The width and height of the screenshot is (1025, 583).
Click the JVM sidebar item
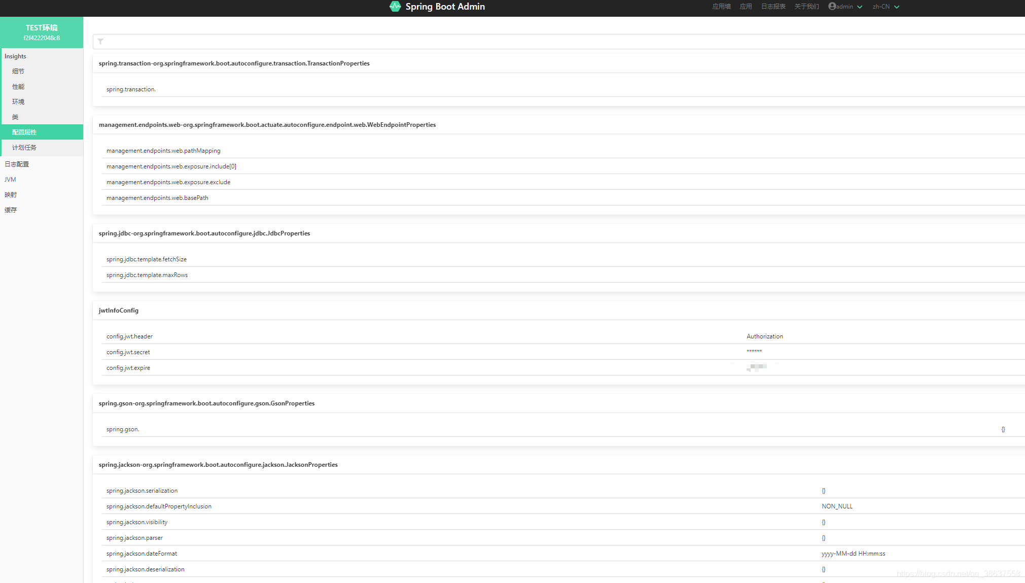coord(10,179)
